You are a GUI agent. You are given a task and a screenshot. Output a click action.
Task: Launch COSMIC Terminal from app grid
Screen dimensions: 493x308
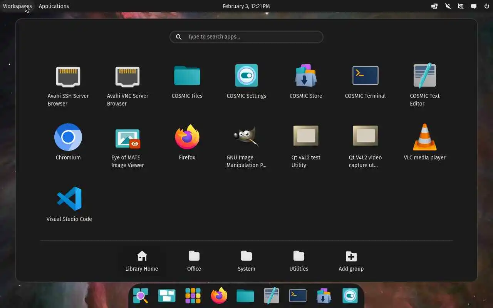[x=365, y=82]
